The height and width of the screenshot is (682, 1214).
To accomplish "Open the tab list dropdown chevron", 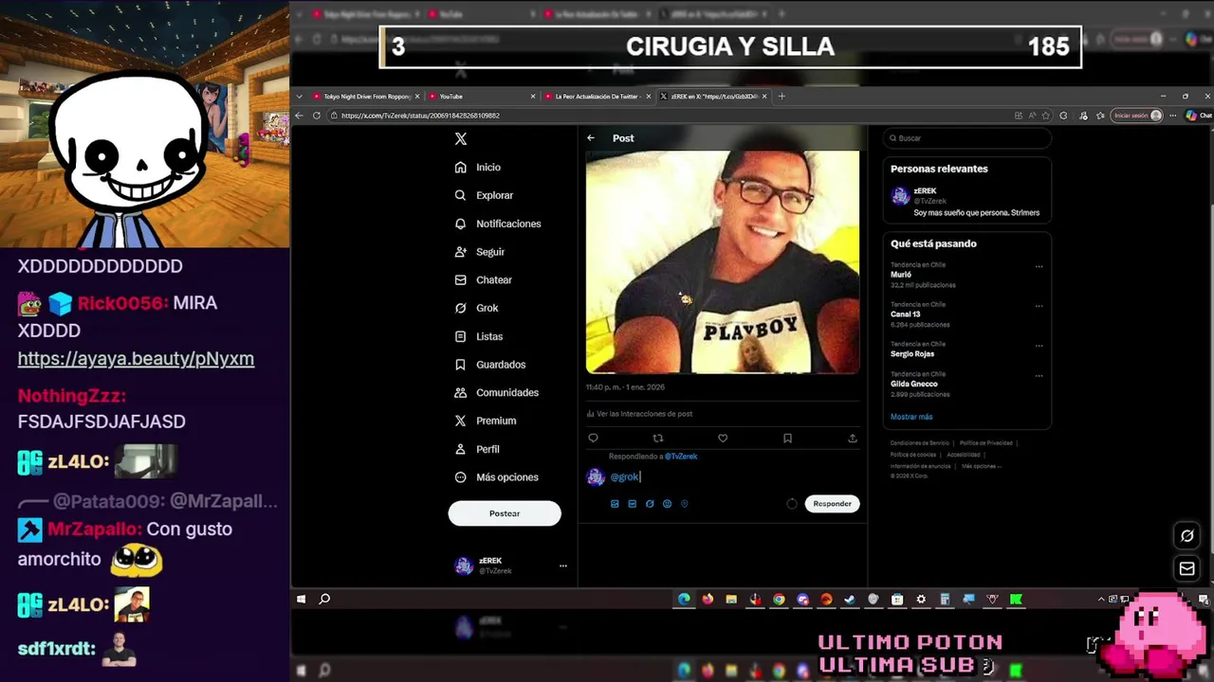I will coord(300,97).
